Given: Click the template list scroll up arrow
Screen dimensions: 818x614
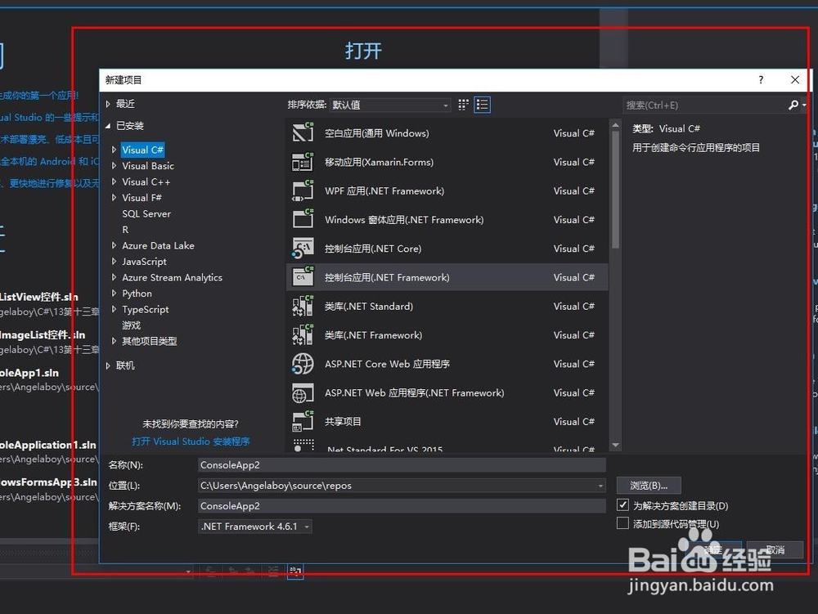Looking at the screenshot, I should pyautogui.click(x=616, y=125).
